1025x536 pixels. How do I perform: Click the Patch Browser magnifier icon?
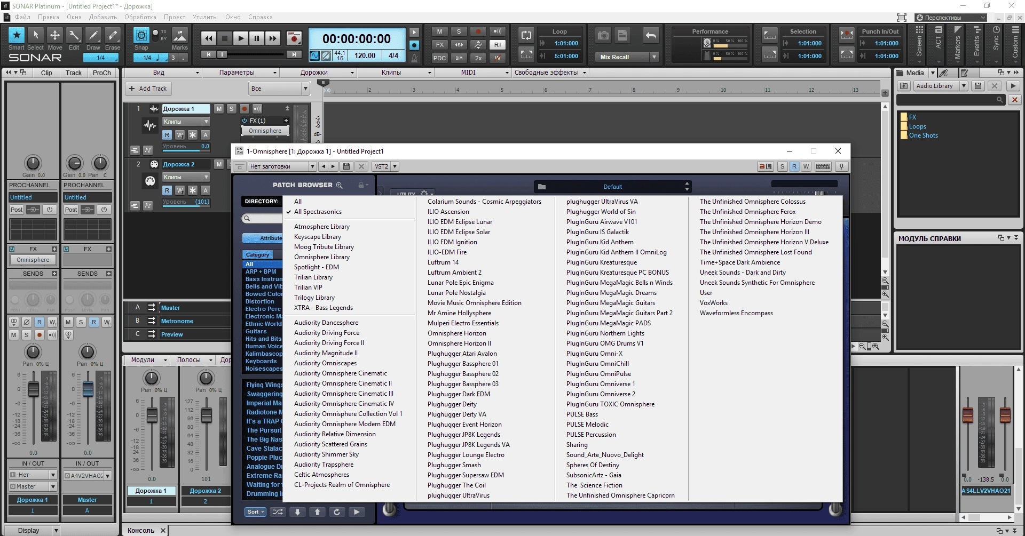click(339, 185)
